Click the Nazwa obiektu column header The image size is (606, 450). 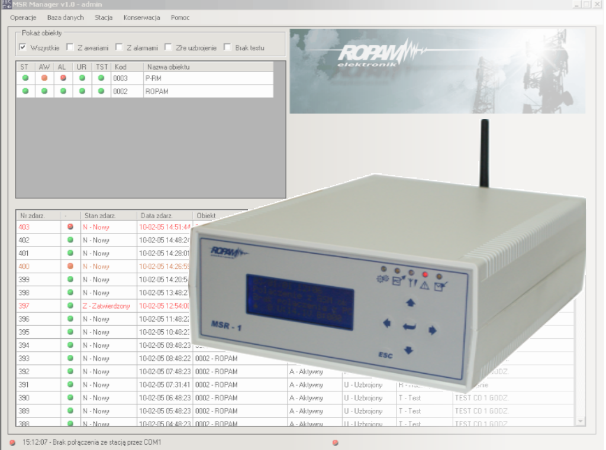[x=208, y=67]
